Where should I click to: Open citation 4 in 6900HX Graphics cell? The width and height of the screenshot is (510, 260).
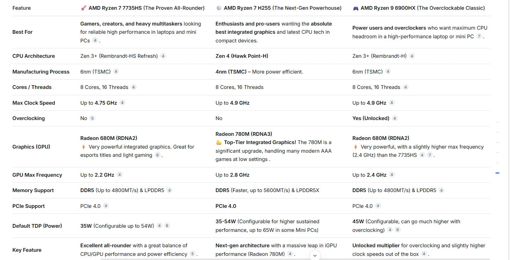pos(422,155)
